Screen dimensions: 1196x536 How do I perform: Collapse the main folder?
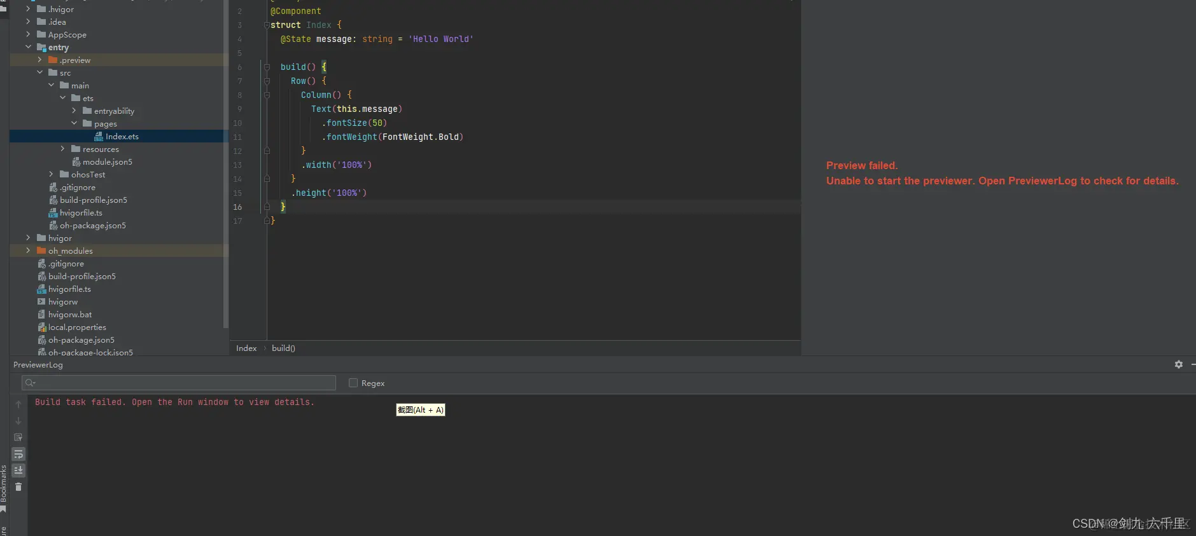[51, 85]
